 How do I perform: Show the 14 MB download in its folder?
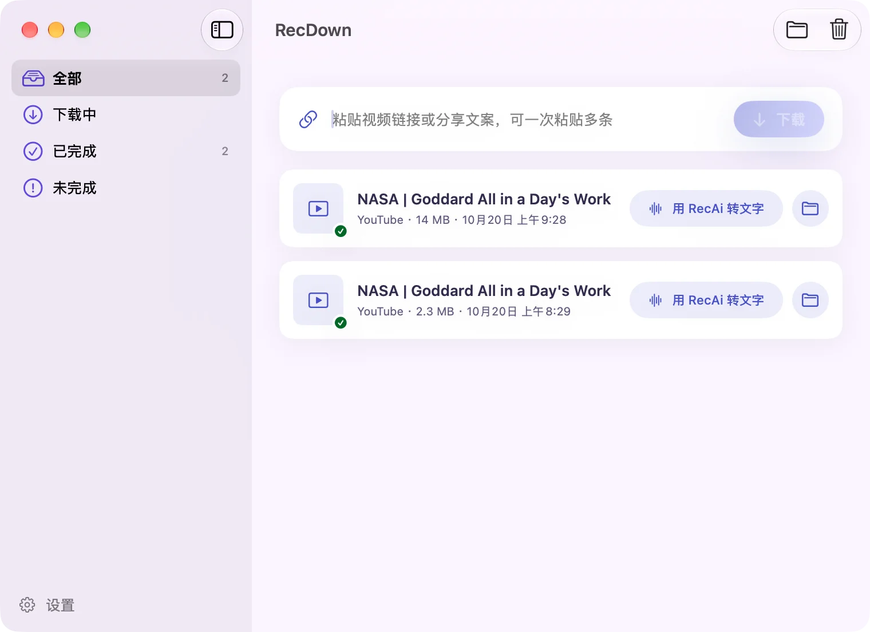[810, 208]
